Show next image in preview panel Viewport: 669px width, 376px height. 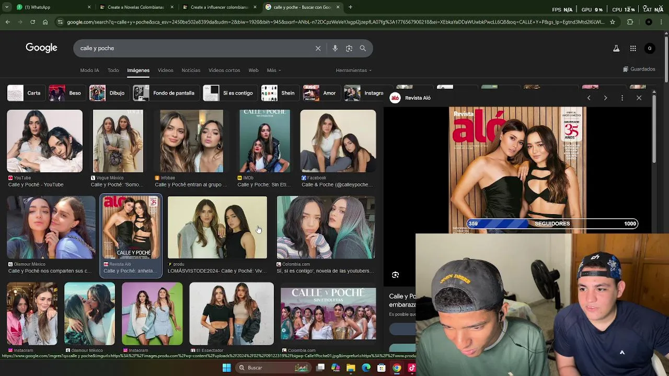[x=605, y=98]
